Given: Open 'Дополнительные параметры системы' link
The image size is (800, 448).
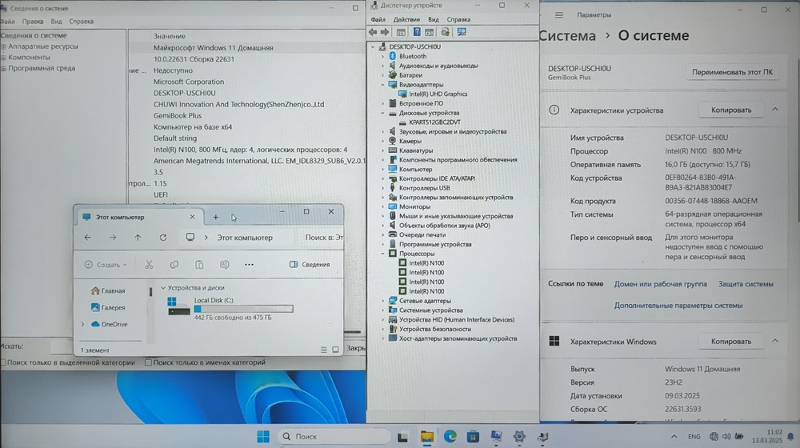Looking at the screenshot, I should click(678, 305).
